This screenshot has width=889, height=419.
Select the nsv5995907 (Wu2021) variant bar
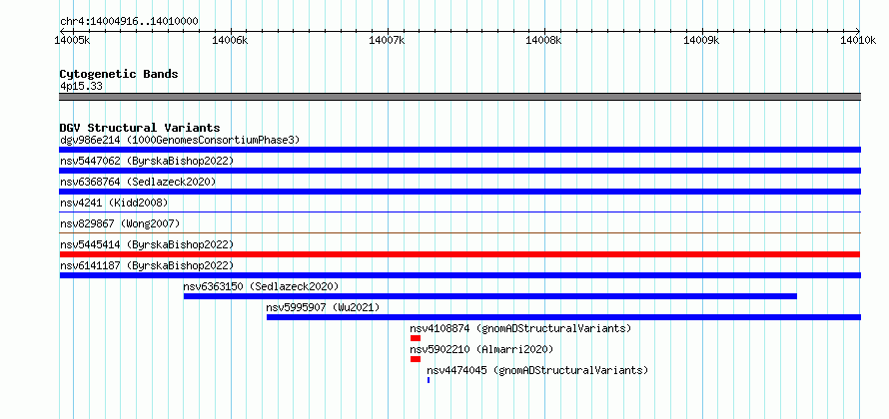[x=563, y=317]
